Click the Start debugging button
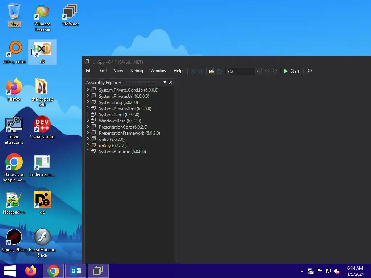The image size is (371, 278). coord(292,71)
